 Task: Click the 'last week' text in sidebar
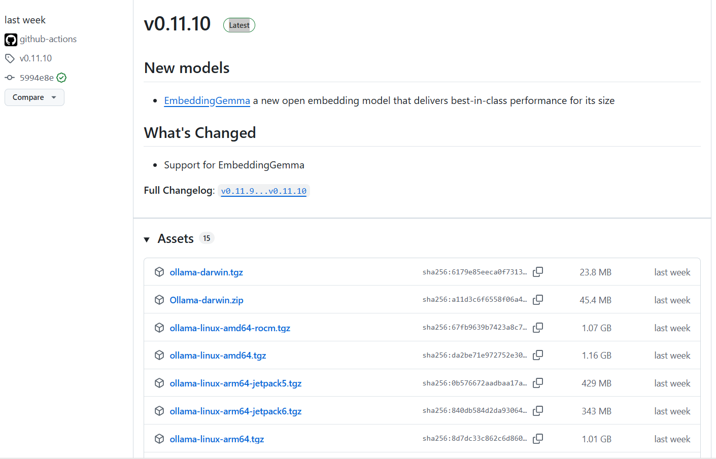click(x=25, y=20)
